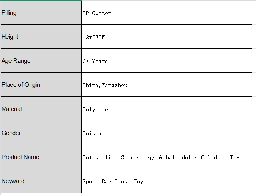Screen dimensions: 256x195
Task: Click the Keyword label cell
Action: [x=41, y=181]
